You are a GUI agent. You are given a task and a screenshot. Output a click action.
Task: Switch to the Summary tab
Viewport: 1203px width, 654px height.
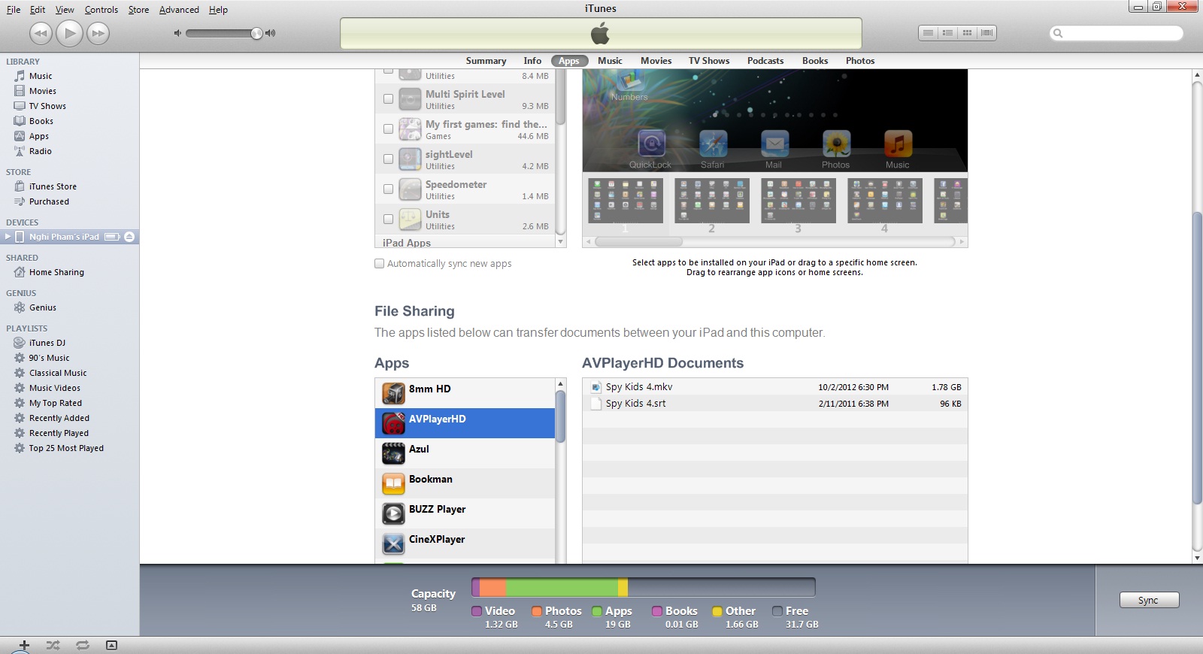486,61
